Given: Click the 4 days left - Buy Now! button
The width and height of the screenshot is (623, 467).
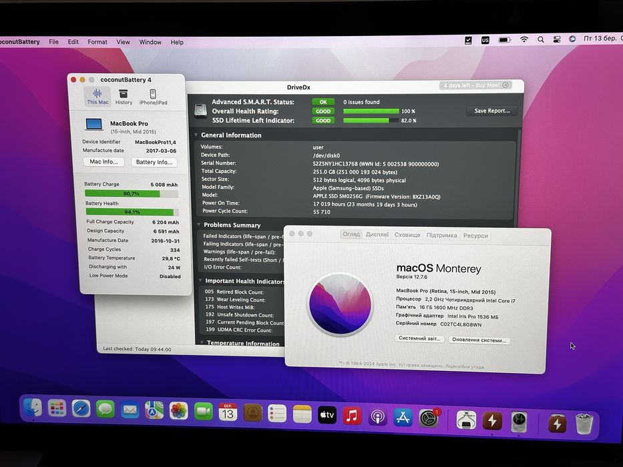Looking at the screenshot, I should tap(475, 85).
